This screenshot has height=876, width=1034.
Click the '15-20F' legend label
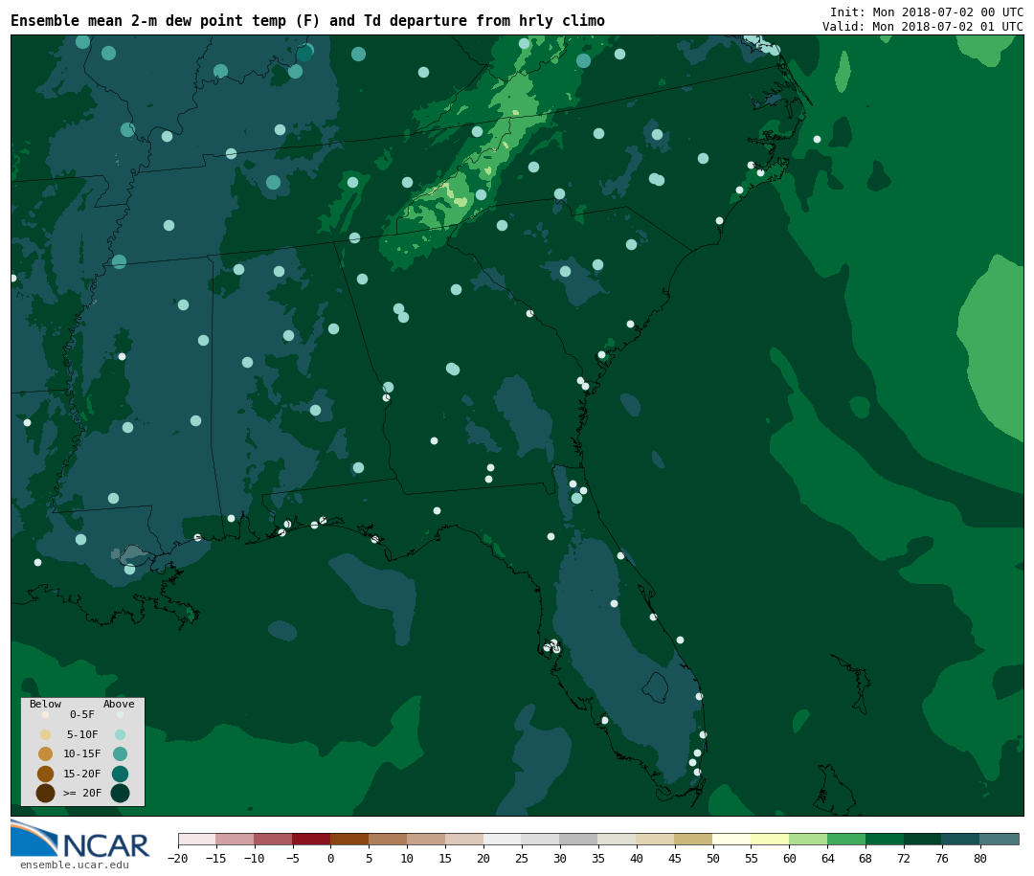[82, 774]
